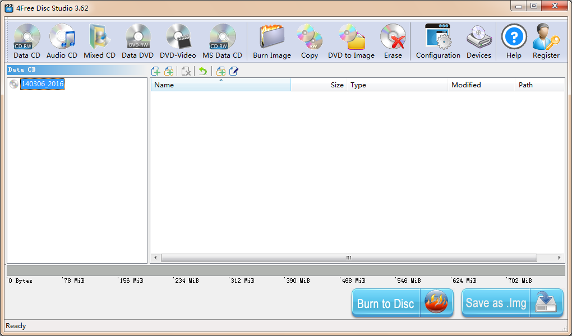Click the 4Free Disc Studio title bar icon
Viewport: 572px width, 336px height.
[x=9, y=8]
